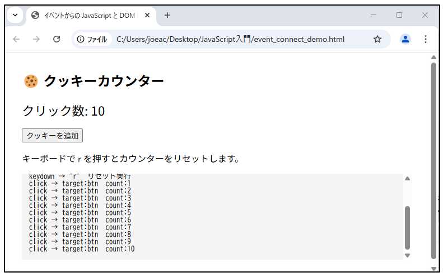Close the JavaScript と DOM tab
This screenshot has width=443, height=277.
coord(147,16)
